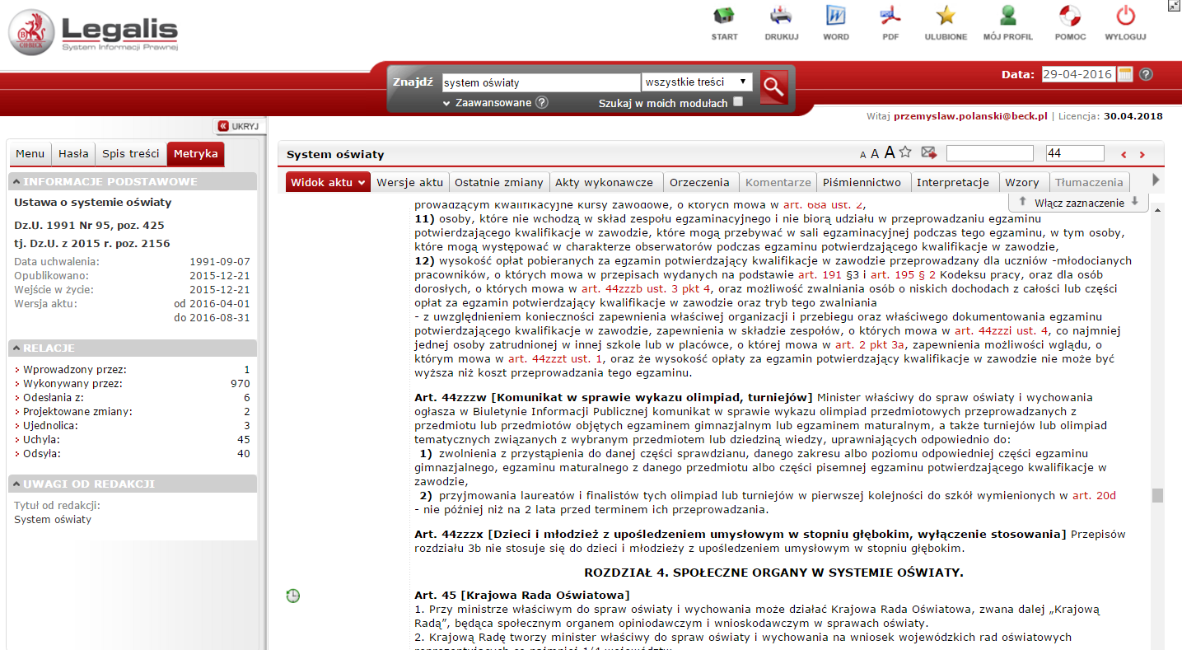1182x650 pixels.
Task: Toggle fullscreen icon in top-right corner
Action: (x=1174, y=6)
